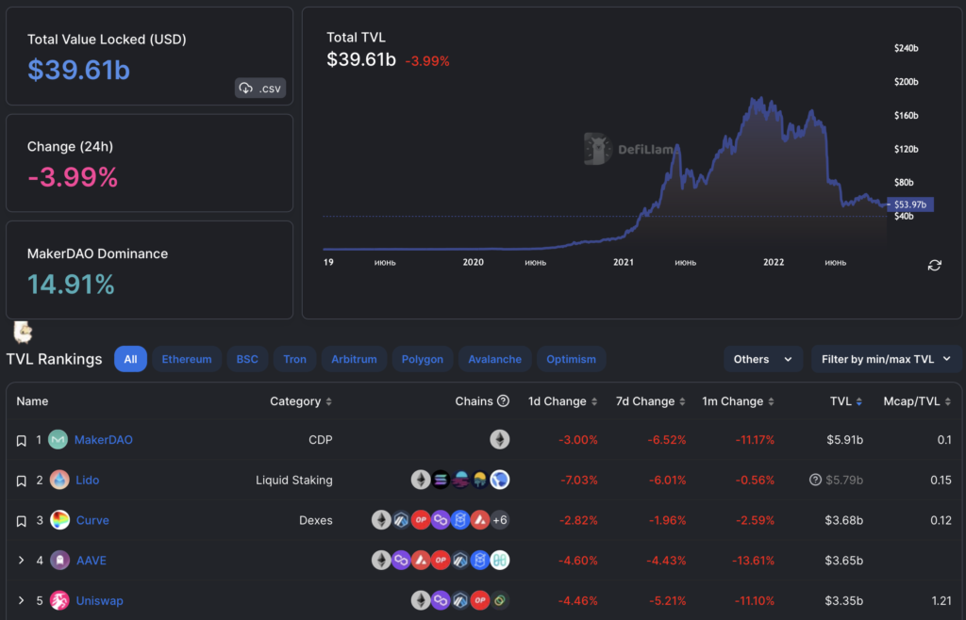Click the Curve rainbow logo icon
This screenshot has height=620, width=966.
tap(59, 520)
